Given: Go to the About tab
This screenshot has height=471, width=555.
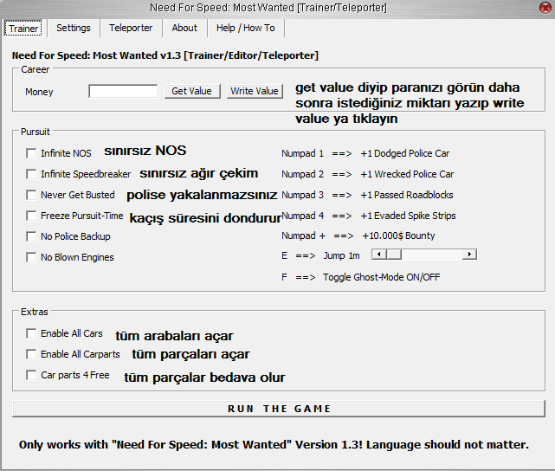Looking at the screenshot, I should click(184, 28).
